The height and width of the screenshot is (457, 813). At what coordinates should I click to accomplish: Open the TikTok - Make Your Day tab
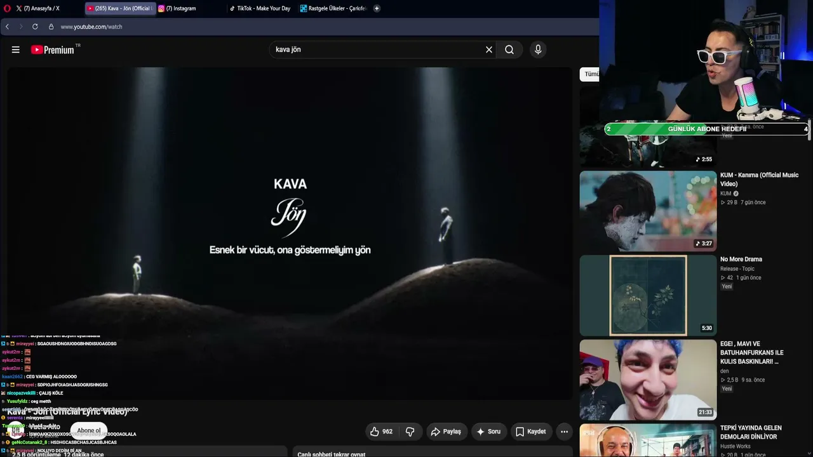click(x=262, y=8)
